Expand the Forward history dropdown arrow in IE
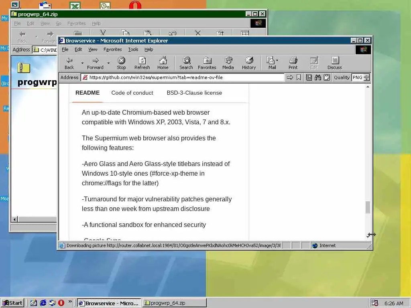 pyautogui.click(x=108, y=63)
